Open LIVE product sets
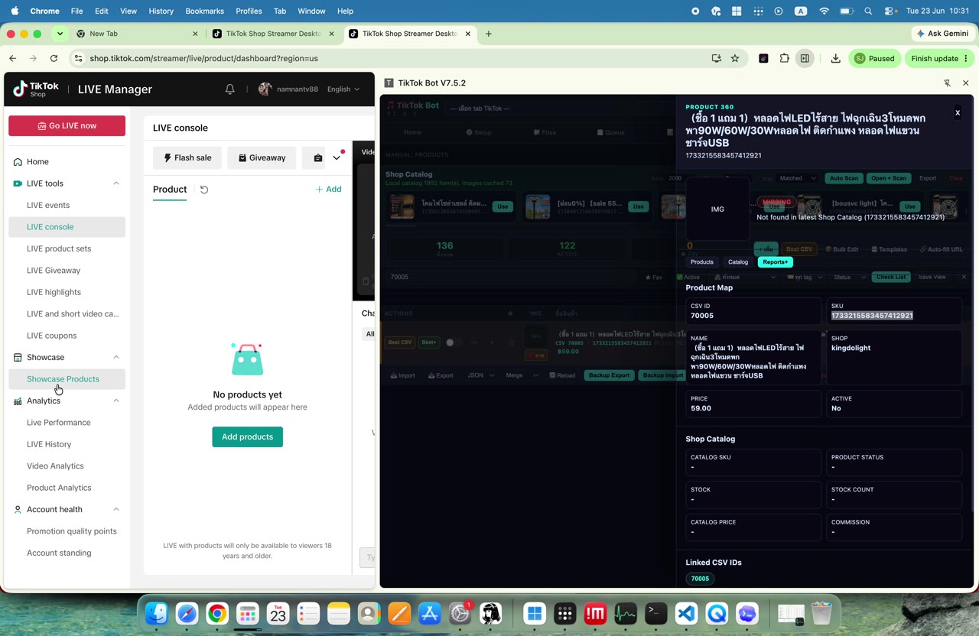 (59, 248)
